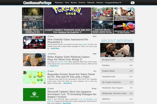Open The Division Next Generation of RPG tile
Image resolution: width=157 pixels, height=104 pixels.
click(x=33, y=27)
